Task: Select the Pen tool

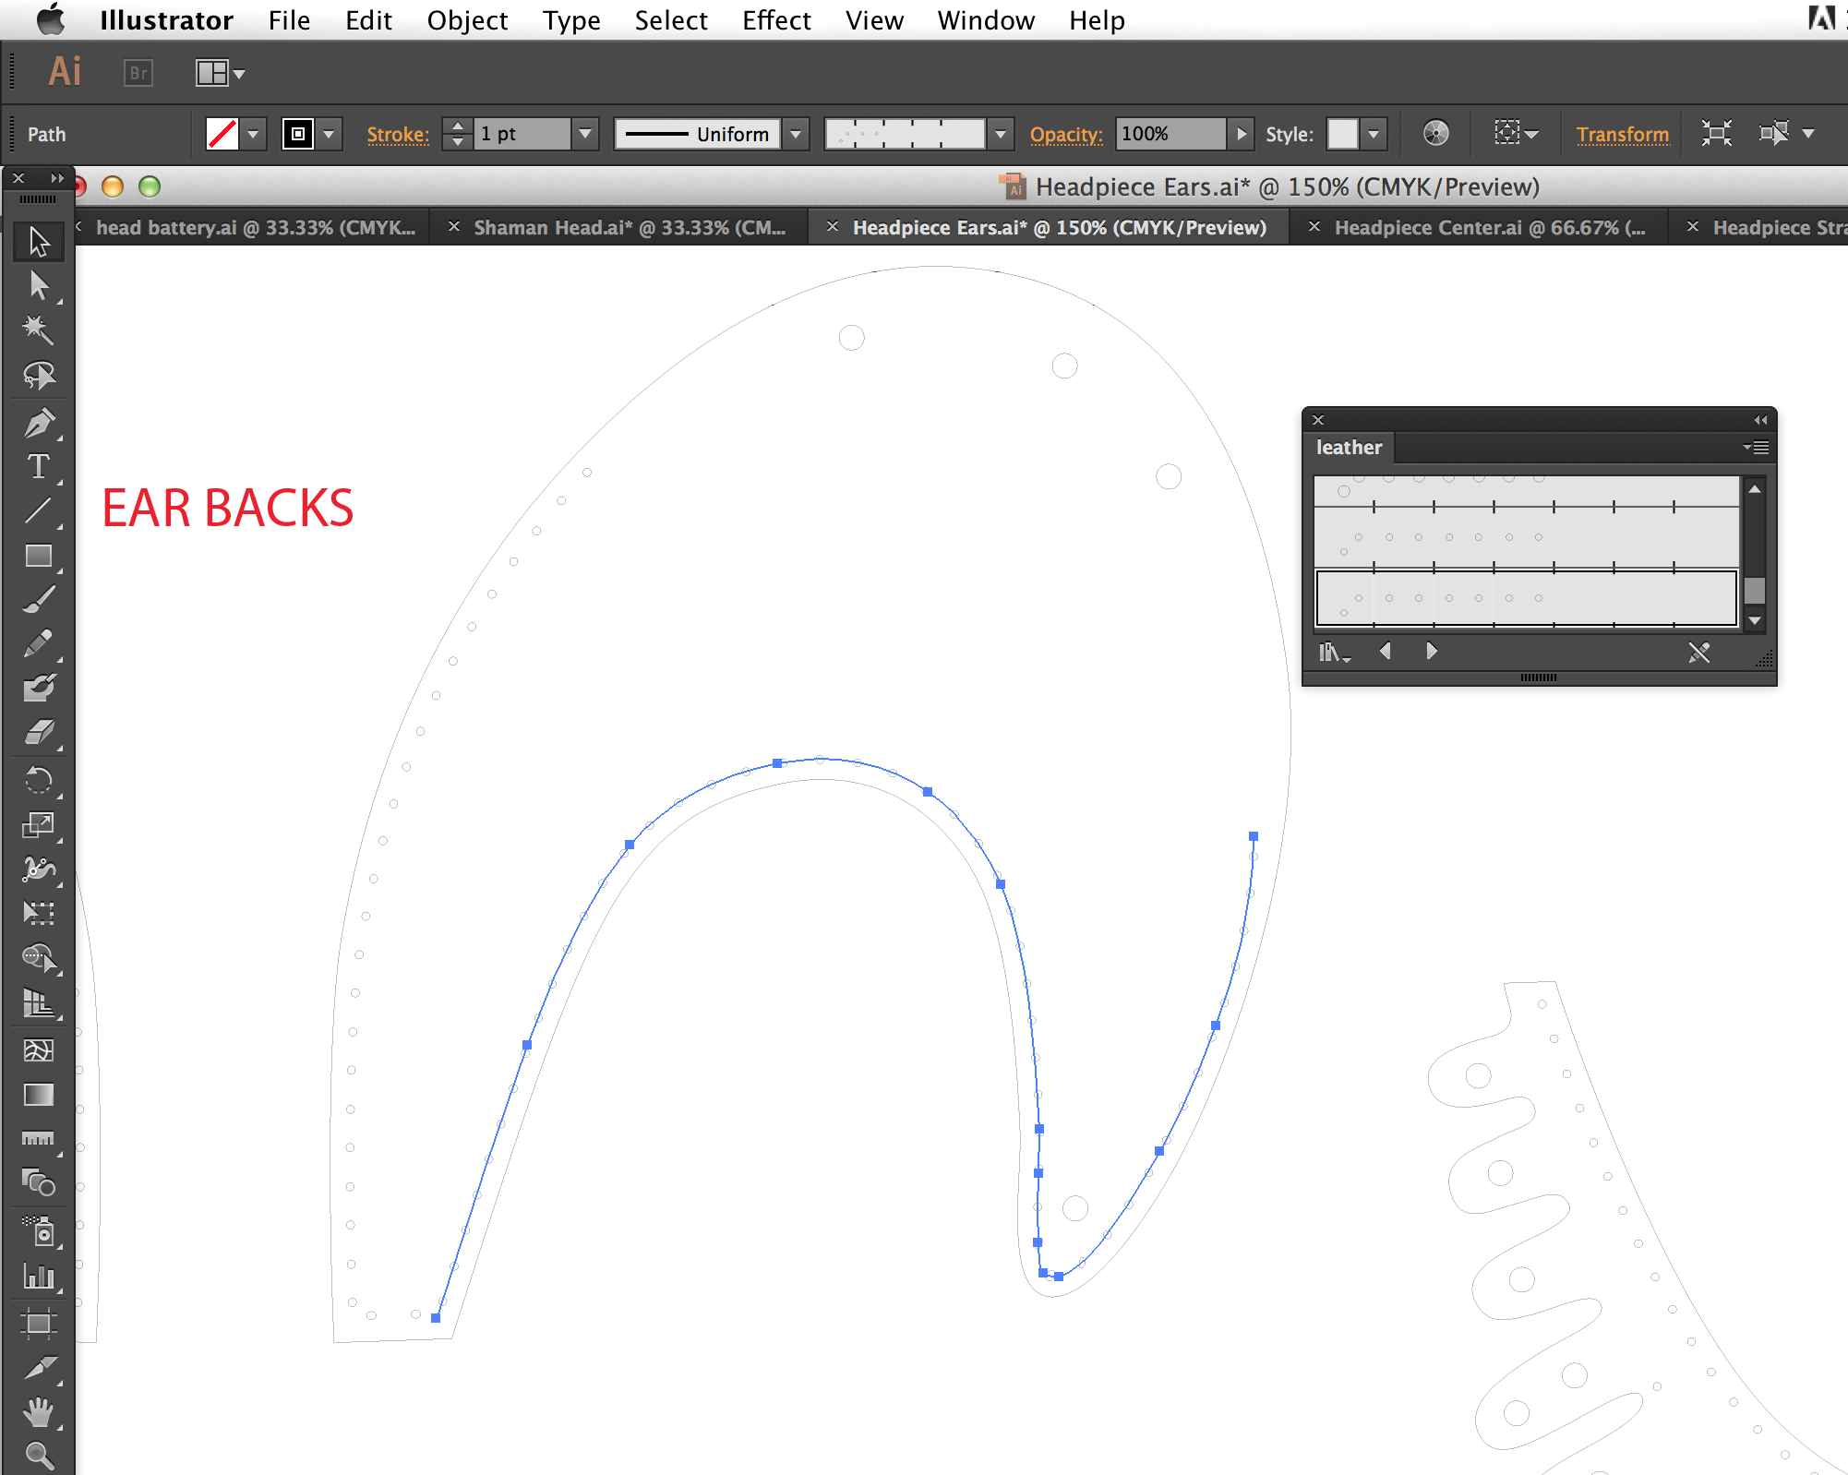Action: point(39,423)
